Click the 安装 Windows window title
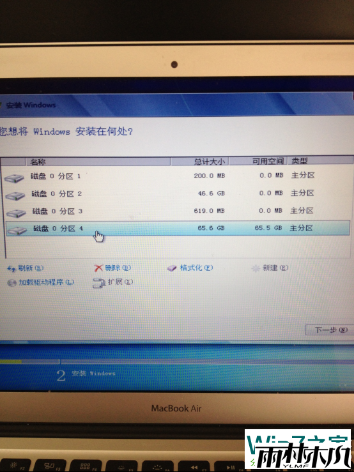The image size is (354, 472). point(31,105)
